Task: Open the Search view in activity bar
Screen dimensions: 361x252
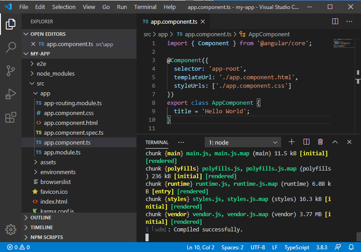Action: pyautogui.click(x=11, y=47)
